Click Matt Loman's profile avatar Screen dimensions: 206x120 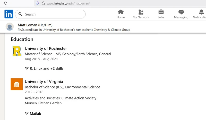10,27
